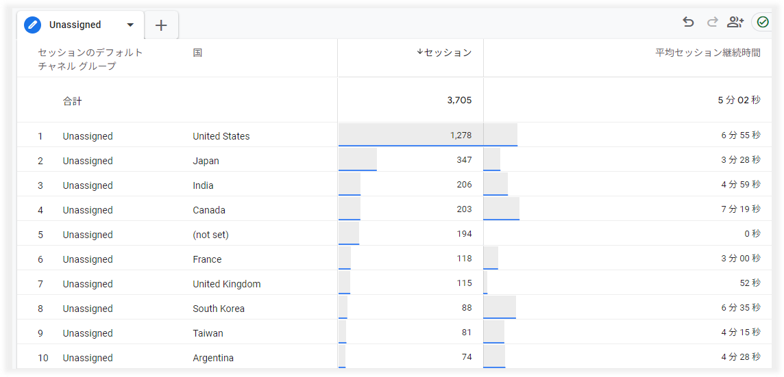Select the United States row

(x=221, y=136)
